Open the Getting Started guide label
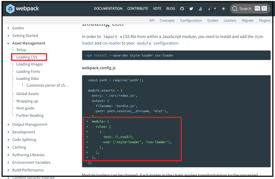This screenshot has height=179, width=275. [x=25, y=35]
